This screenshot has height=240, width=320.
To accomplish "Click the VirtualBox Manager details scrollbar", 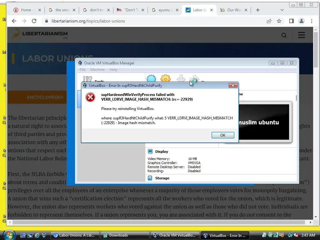I will [296, 98].
